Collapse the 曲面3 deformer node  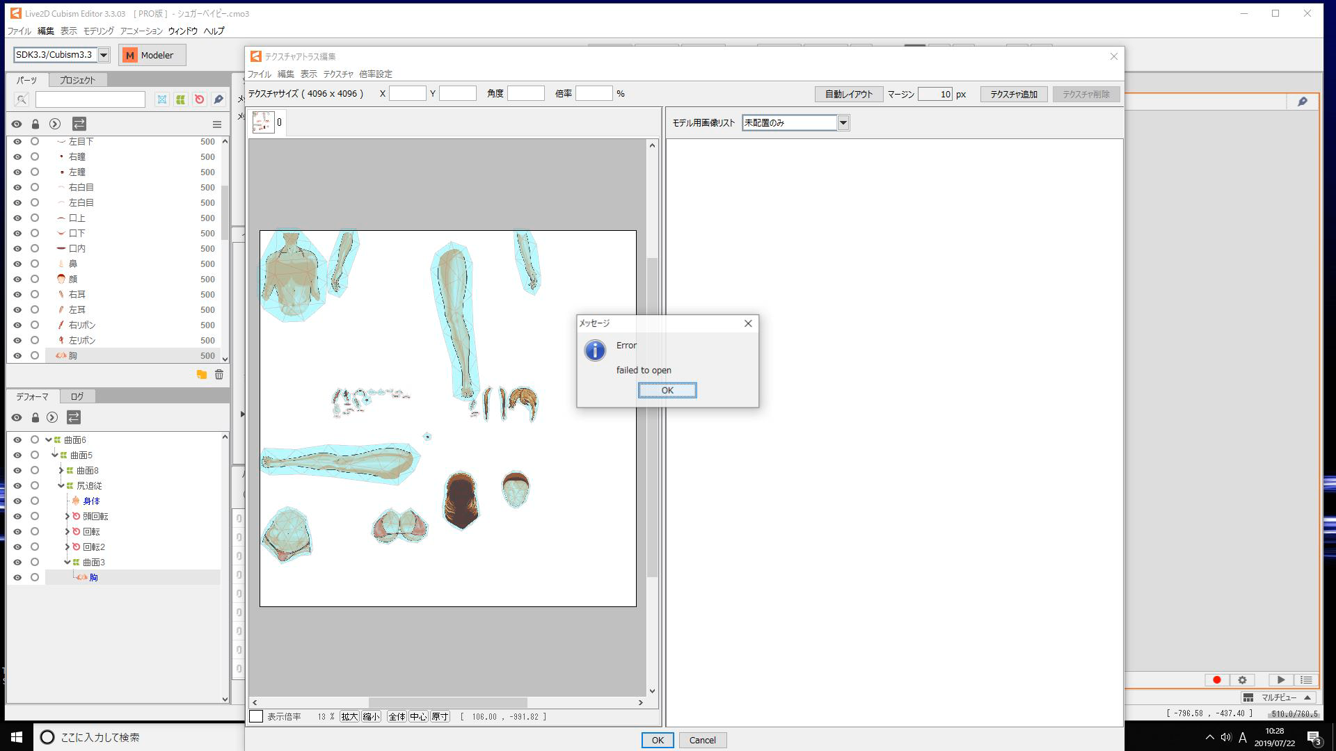pos(67,562)
